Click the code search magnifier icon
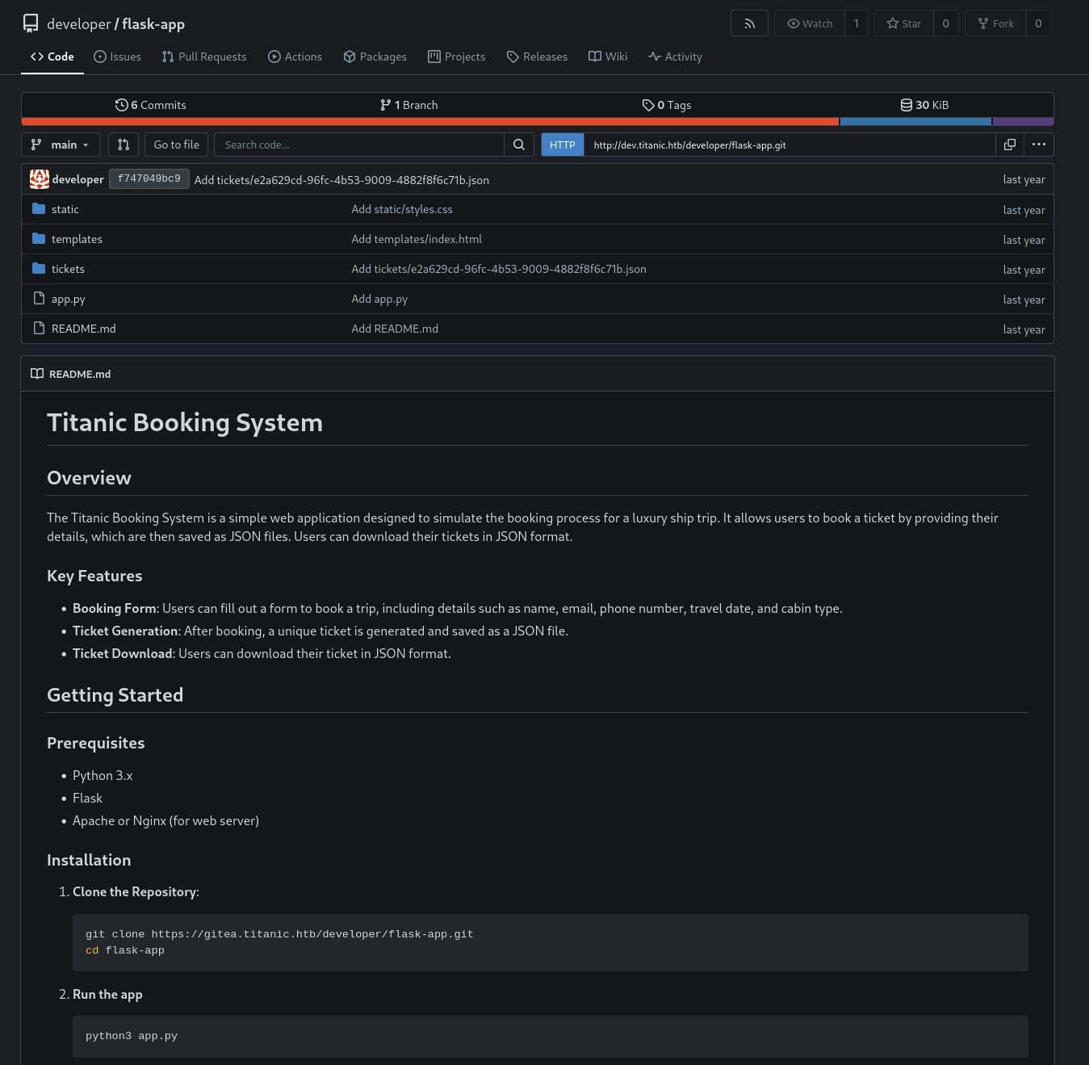 click(518, 145)
